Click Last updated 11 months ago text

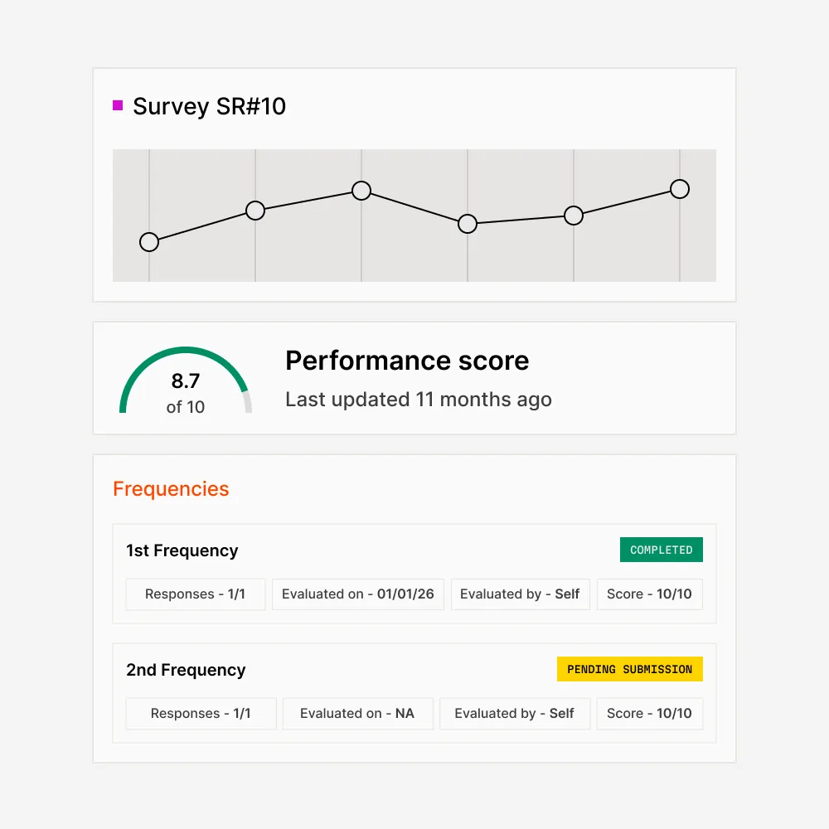pos(419,399)
